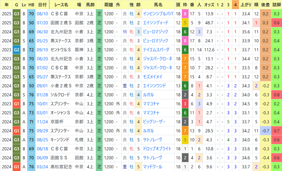
Task: Open the 05/25 date link
Action: [42, 41]
